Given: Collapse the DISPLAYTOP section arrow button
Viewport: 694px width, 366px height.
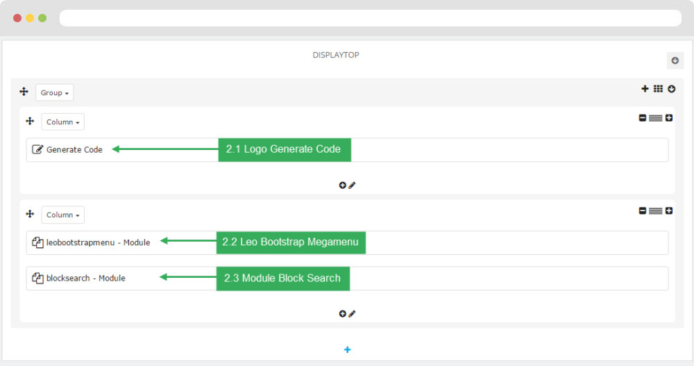Looking at the screenshot, I should (x=675, y=60).
